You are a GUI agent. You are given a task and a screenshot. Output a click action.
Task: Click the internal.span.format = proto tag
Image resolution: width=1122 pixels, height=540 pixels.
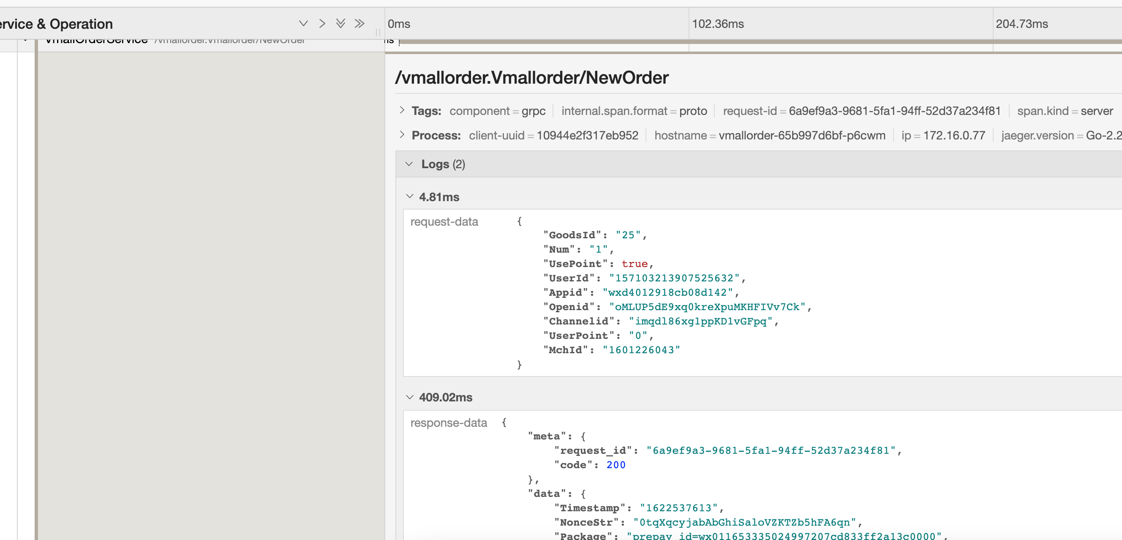634,111
